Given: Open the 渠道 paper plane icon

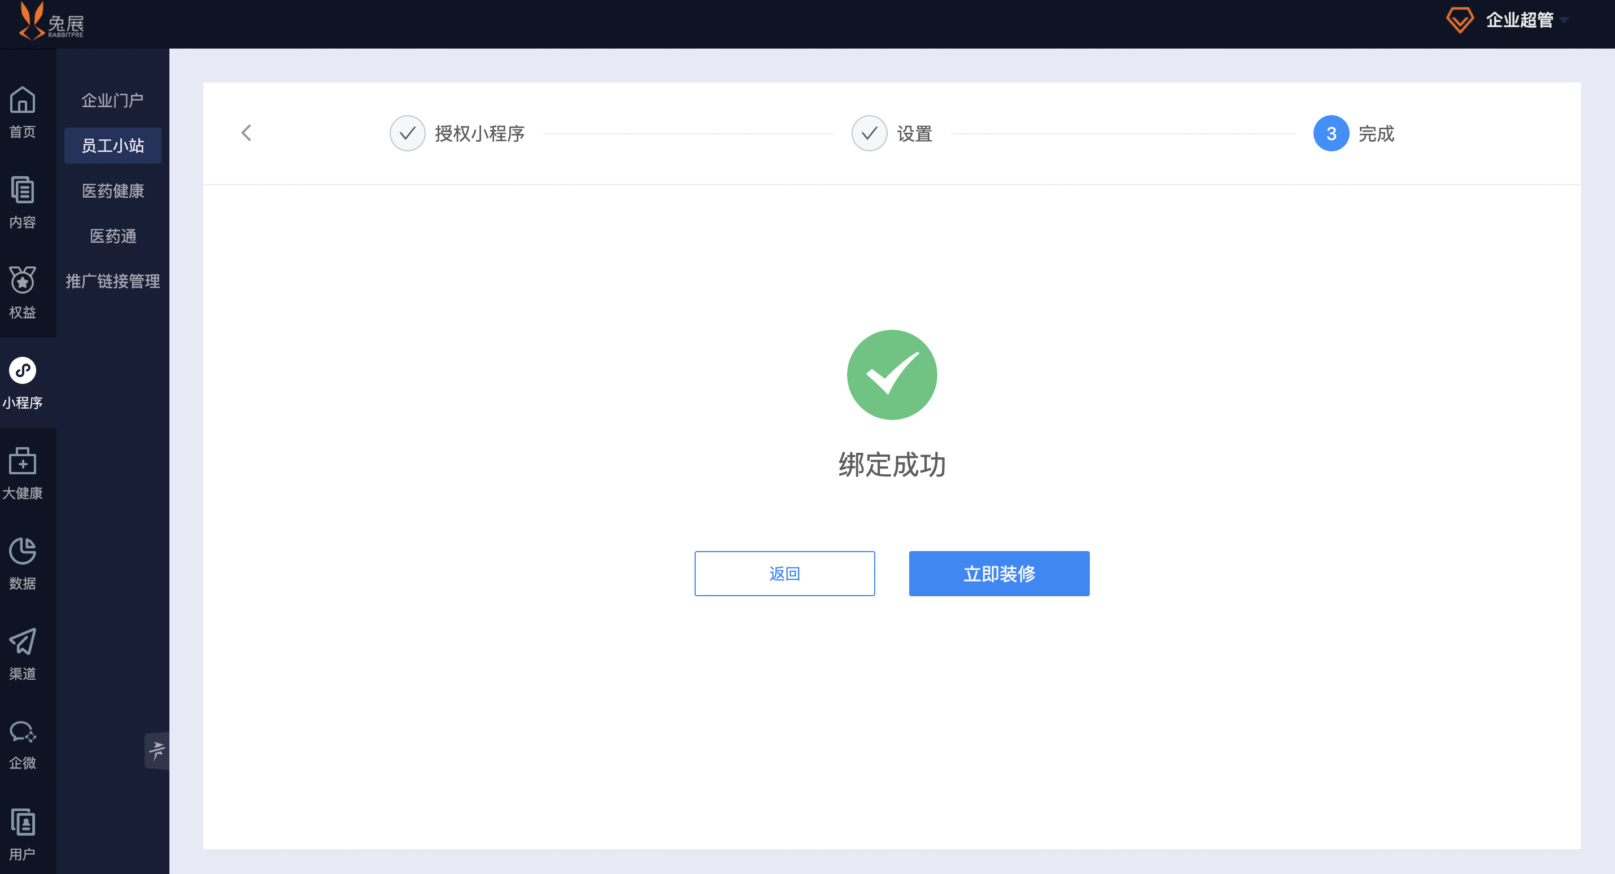Looking at the screenshot, I should tap(23, 641).
